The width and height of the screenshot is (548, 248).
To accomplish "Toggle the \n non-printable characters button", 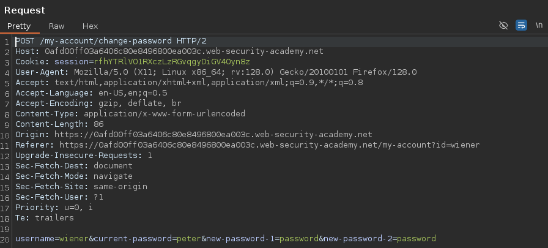I will [539, 25].
